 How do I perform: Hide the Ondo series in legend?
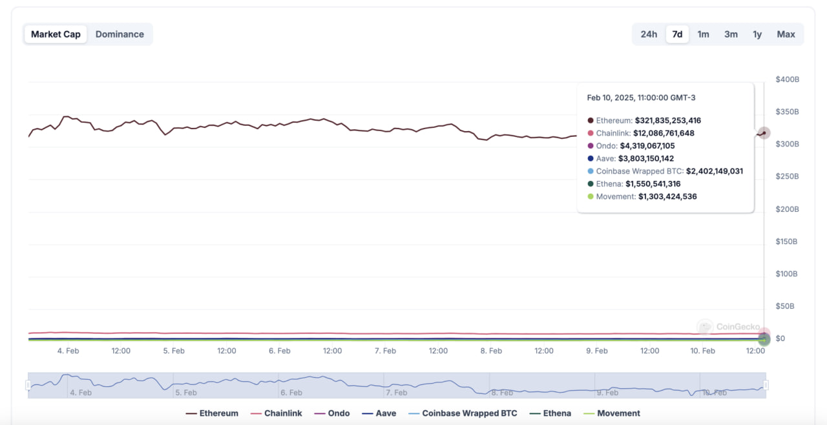tap(331, 413)
